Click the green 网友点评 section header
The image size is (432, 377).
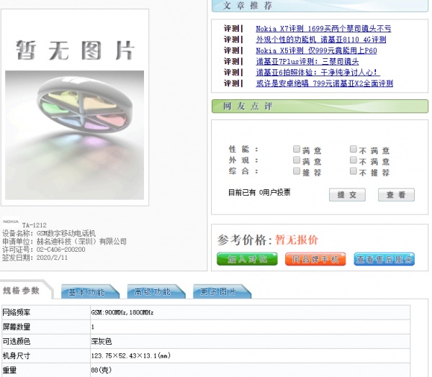tap(320, 106)
